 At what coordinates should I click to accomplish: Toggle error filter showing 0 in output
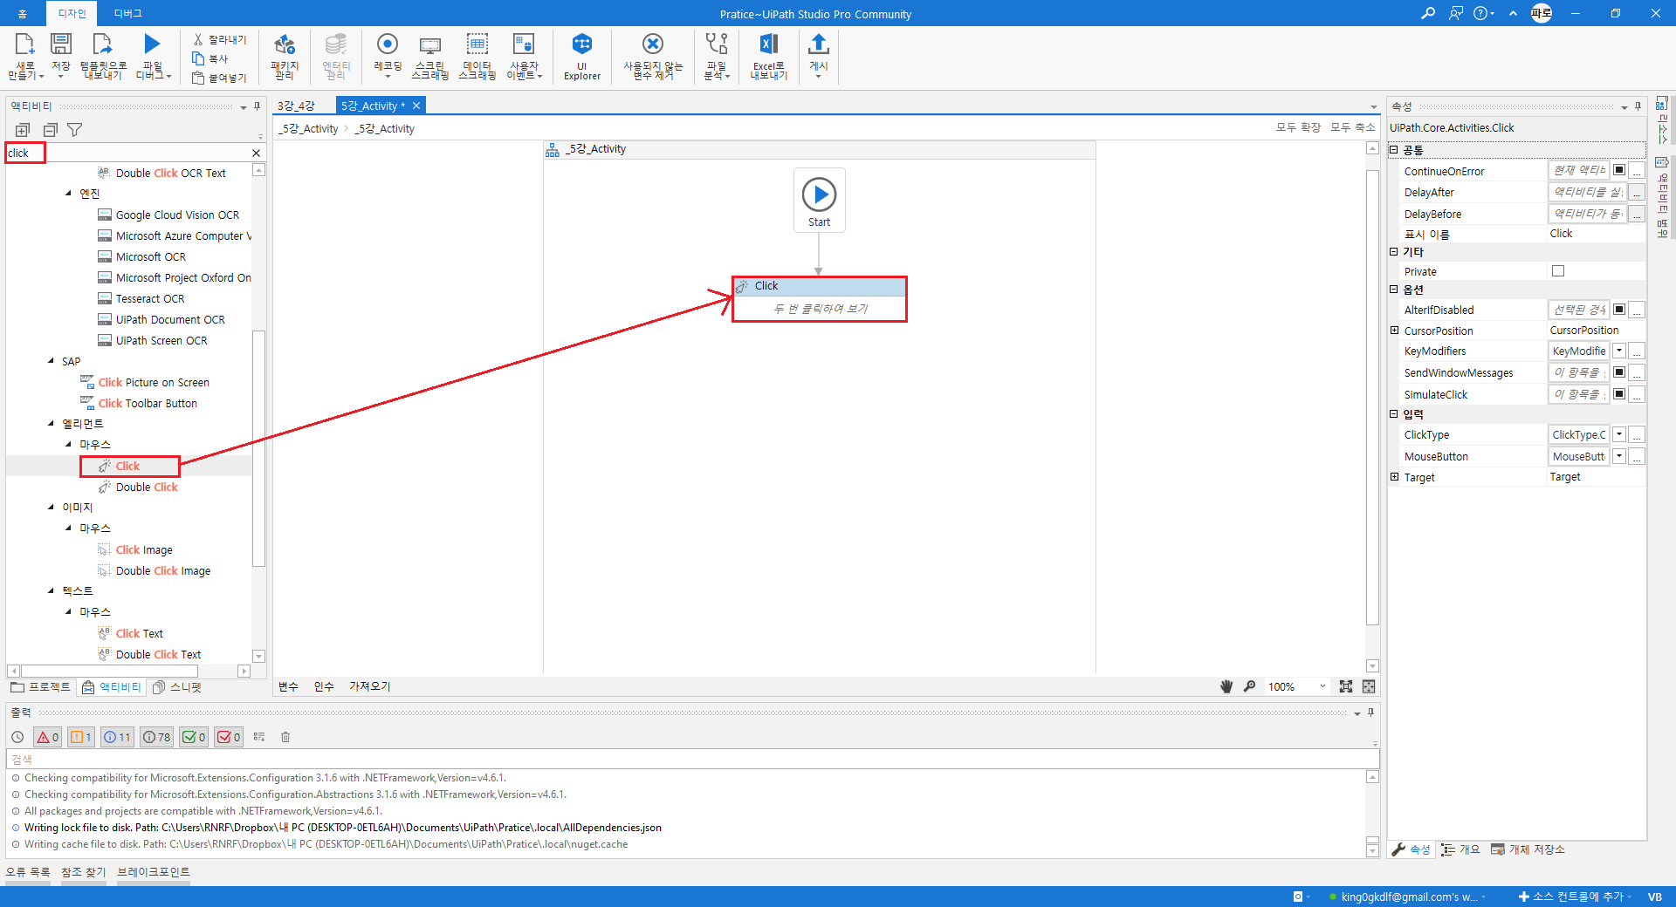[47, 737]
